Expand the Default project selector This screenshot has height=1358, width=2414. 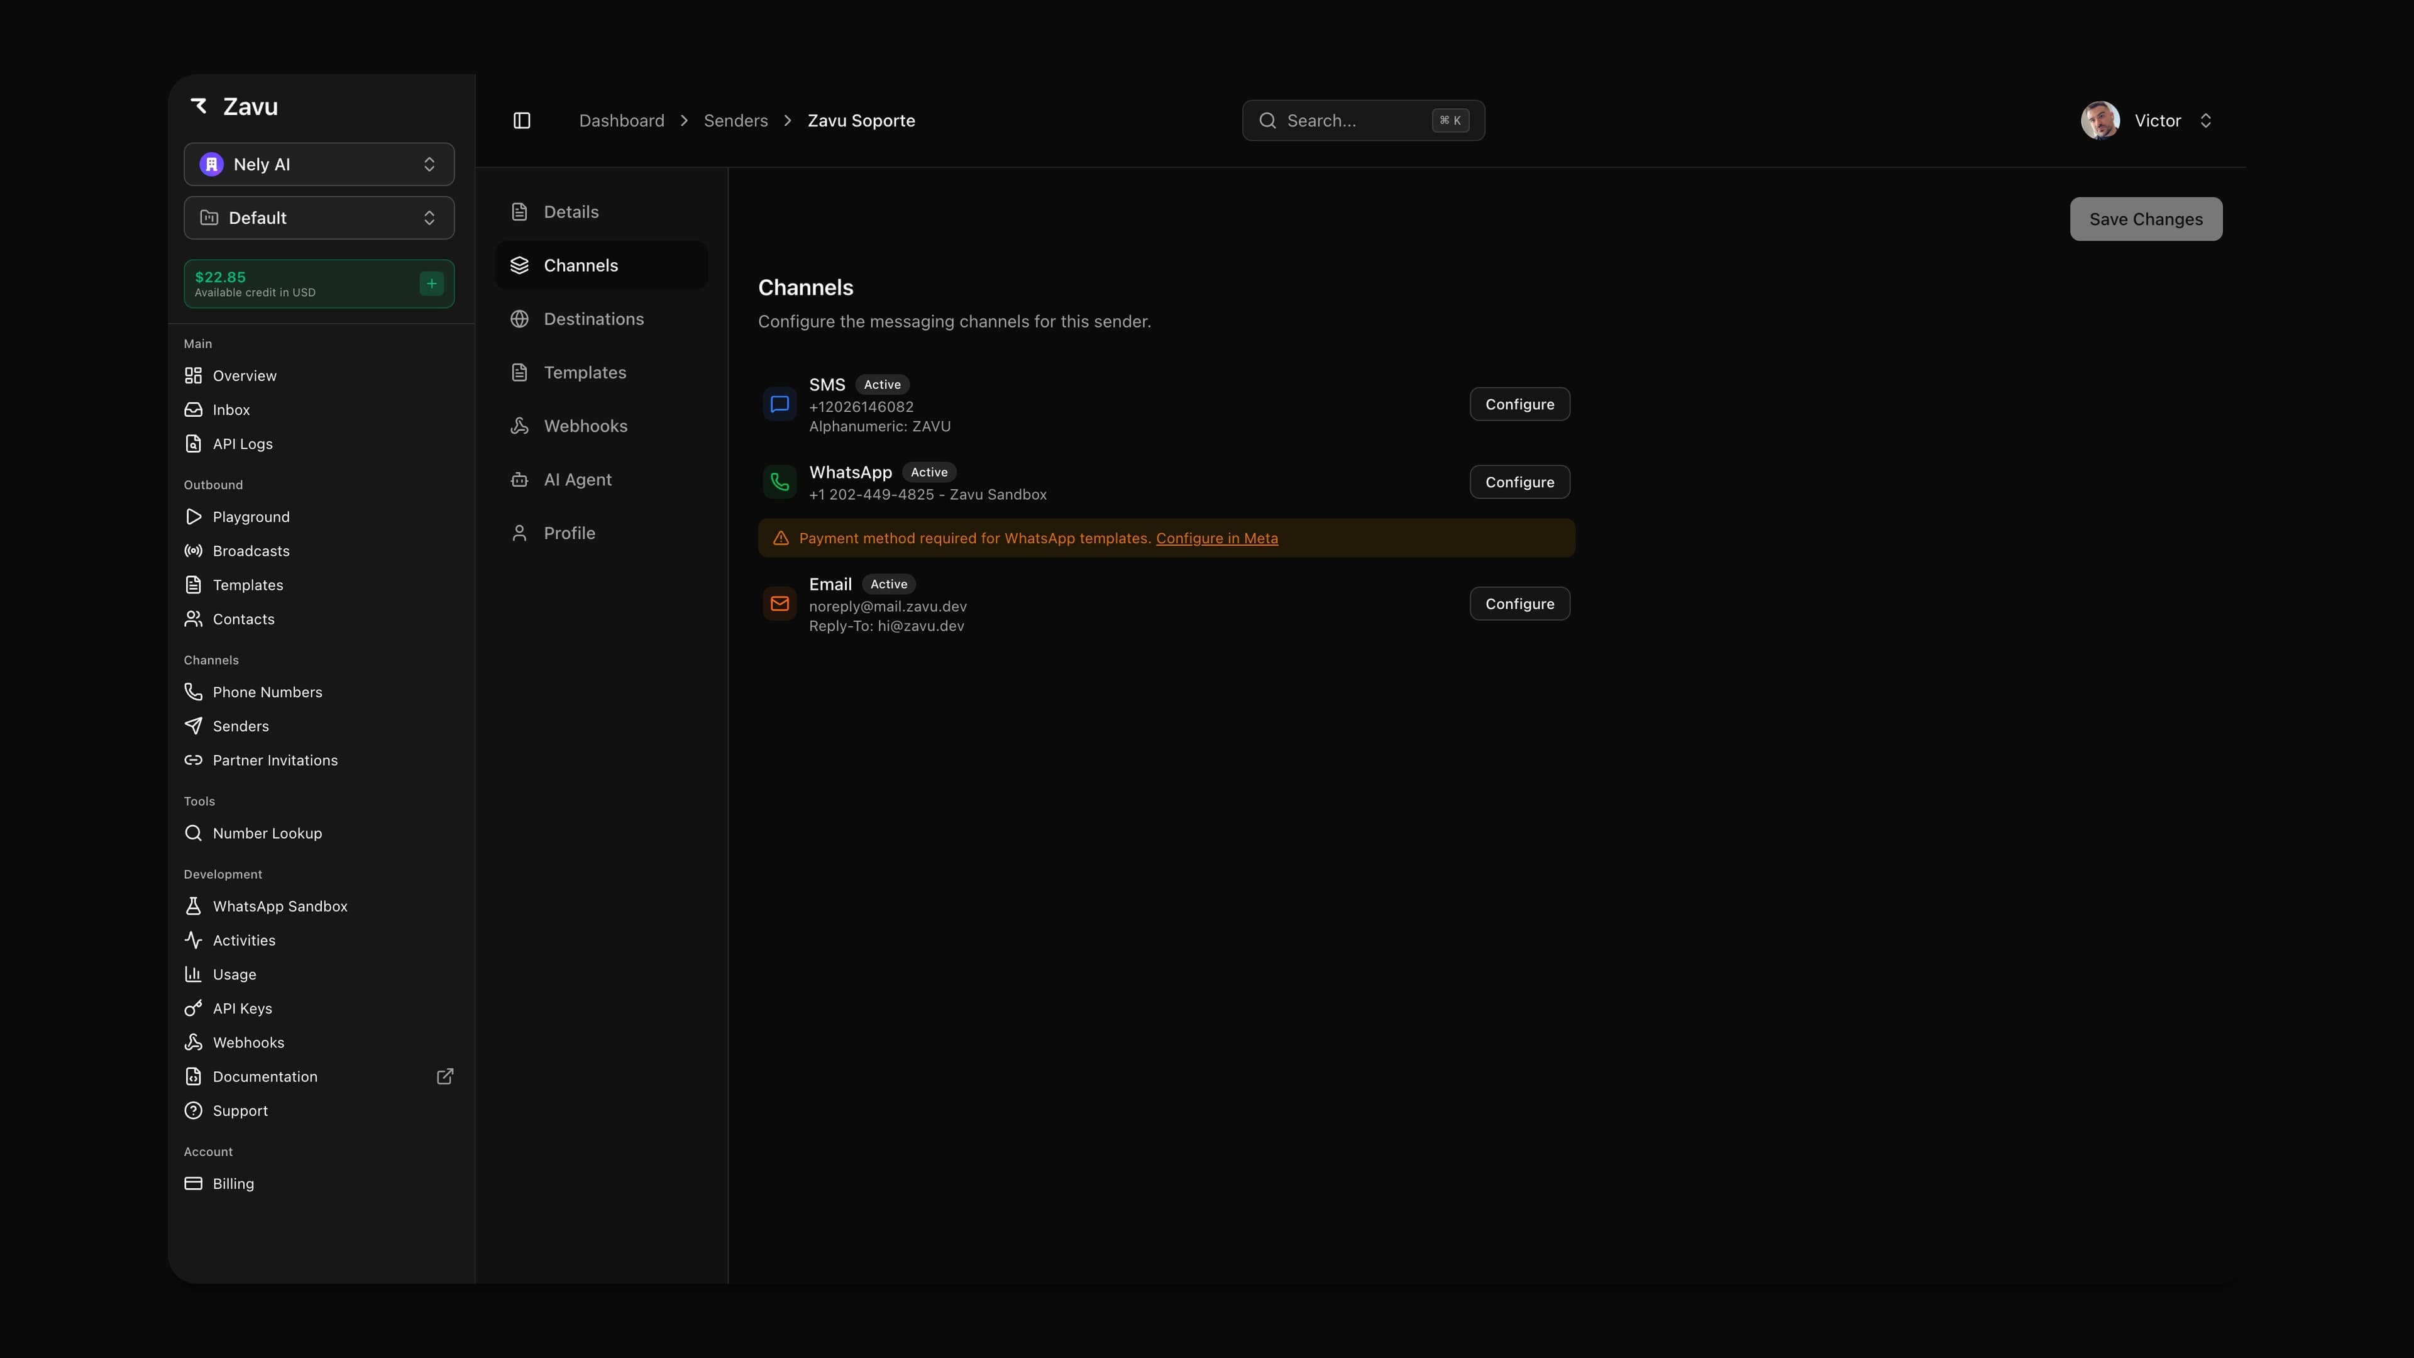[x=319, y=218]
